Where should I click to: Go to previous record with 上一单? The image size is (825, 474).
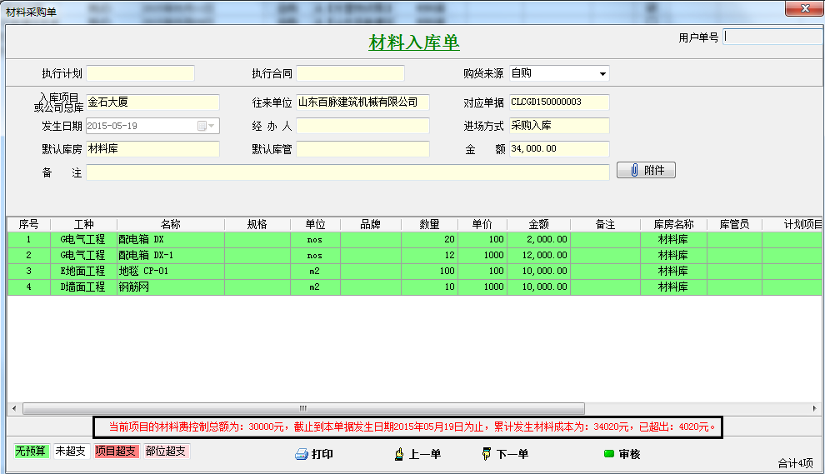click(417, 454)
